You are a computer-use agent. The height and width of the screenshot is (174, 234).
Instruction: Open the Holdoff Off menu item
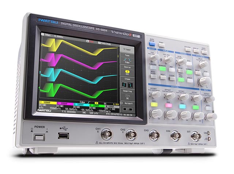128,107
